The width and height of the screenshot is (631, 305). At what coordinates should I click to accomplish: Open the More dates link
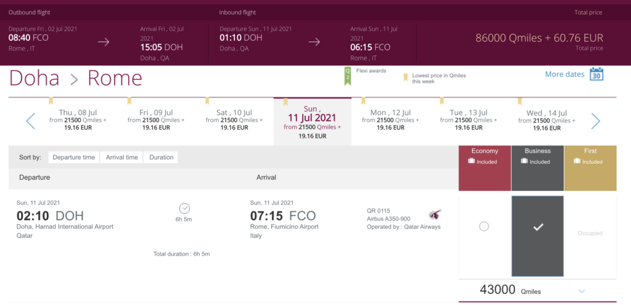pos(564,74)
